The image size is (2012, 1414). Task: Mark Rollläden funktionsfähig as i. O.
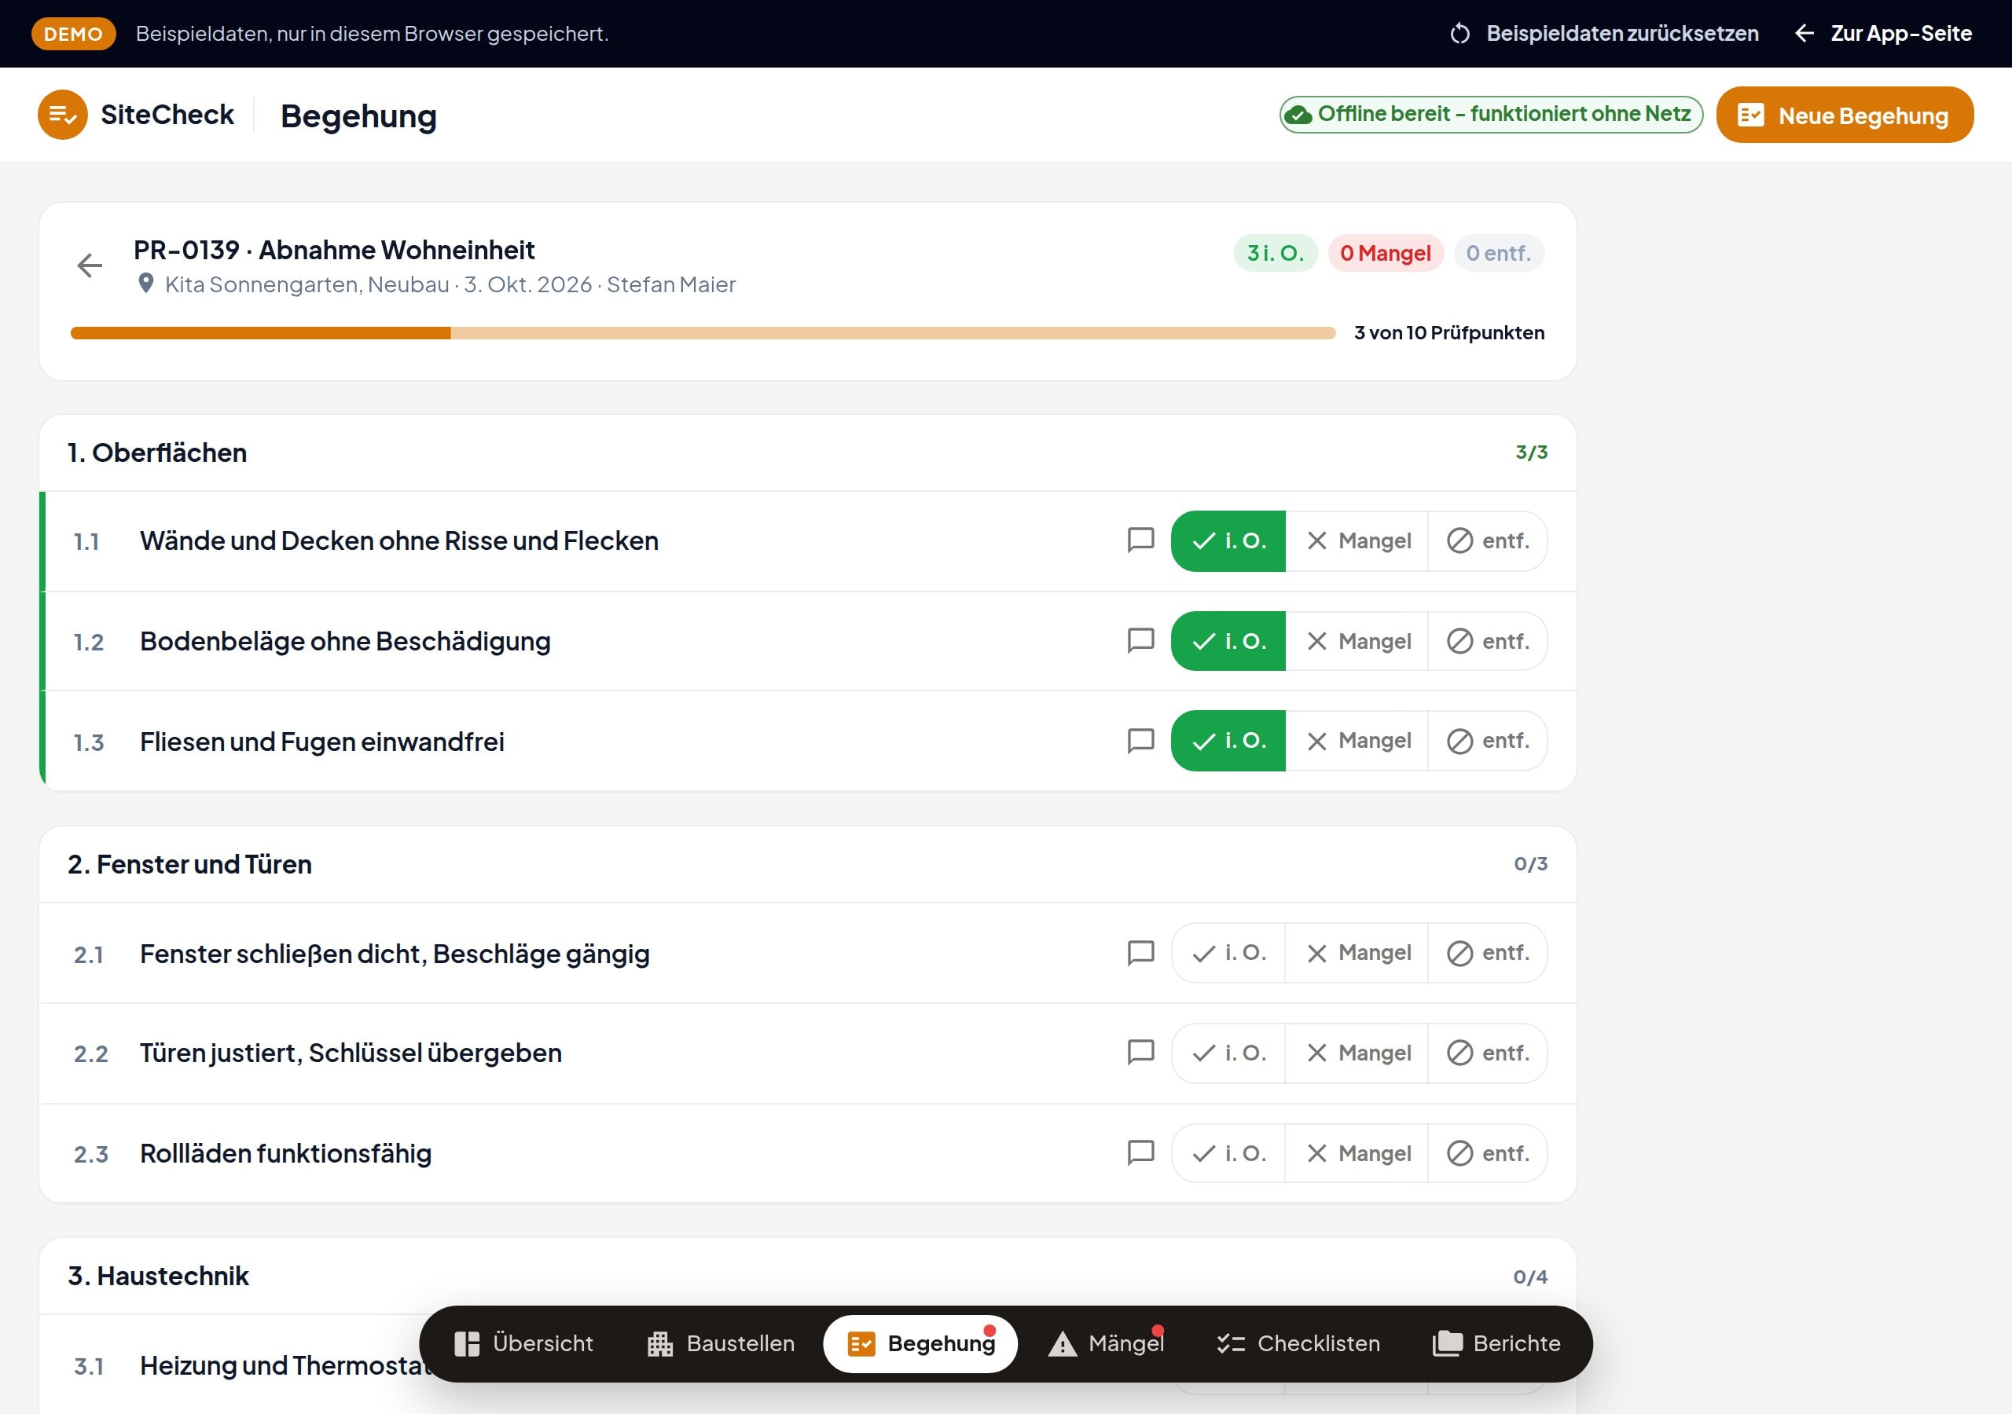coord(1228,1153)
